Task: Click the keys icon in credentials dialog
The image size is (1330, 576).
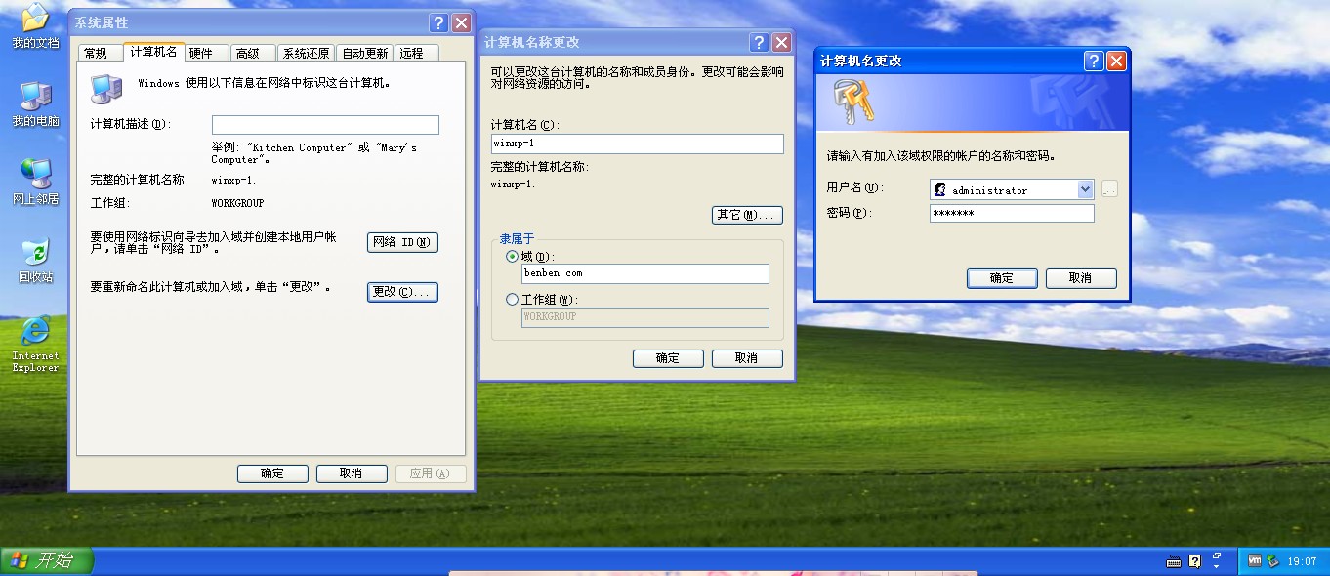Action: pyautogui.click(x=852, y=102)
